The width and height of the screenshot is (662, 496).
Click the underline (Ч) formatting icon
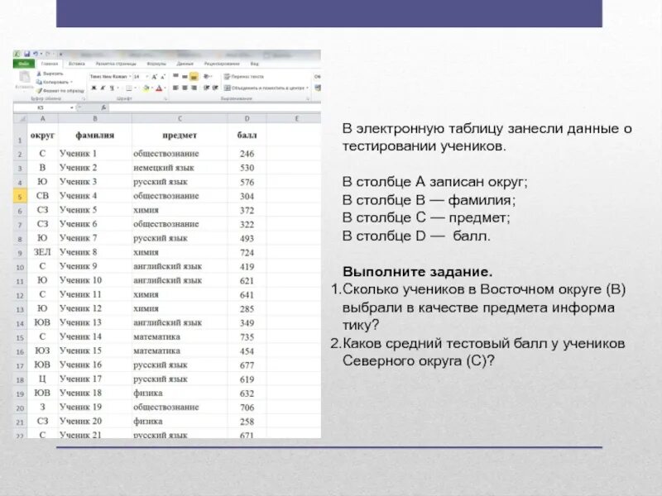tap(113, 88)
